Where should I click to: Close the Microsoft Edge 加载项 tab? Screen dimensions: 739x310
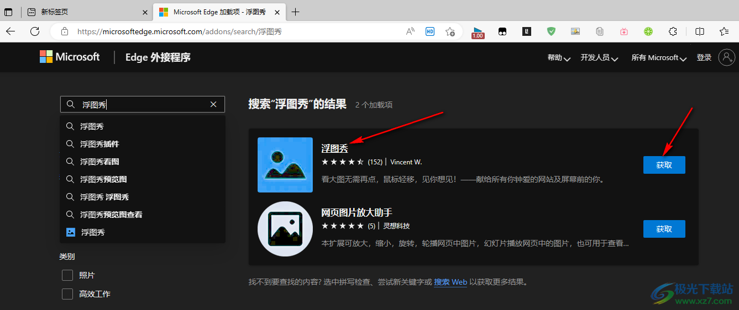click(277, 12)
